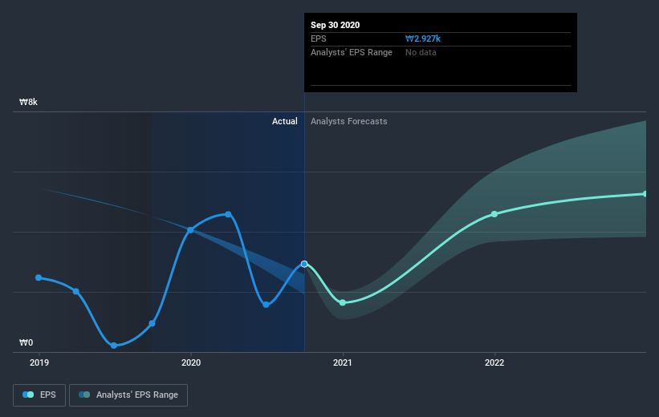Click the EPS legend color pill icon

(x=28, y=395)
